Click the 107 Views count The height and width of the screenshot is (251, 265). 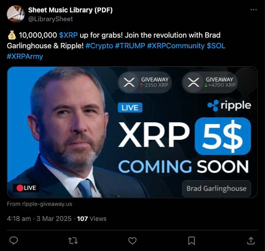tap(92, 219)
